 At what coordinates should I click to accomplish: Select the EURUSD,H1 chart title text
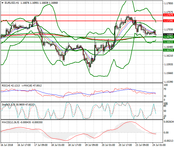[x=12, y=3]
